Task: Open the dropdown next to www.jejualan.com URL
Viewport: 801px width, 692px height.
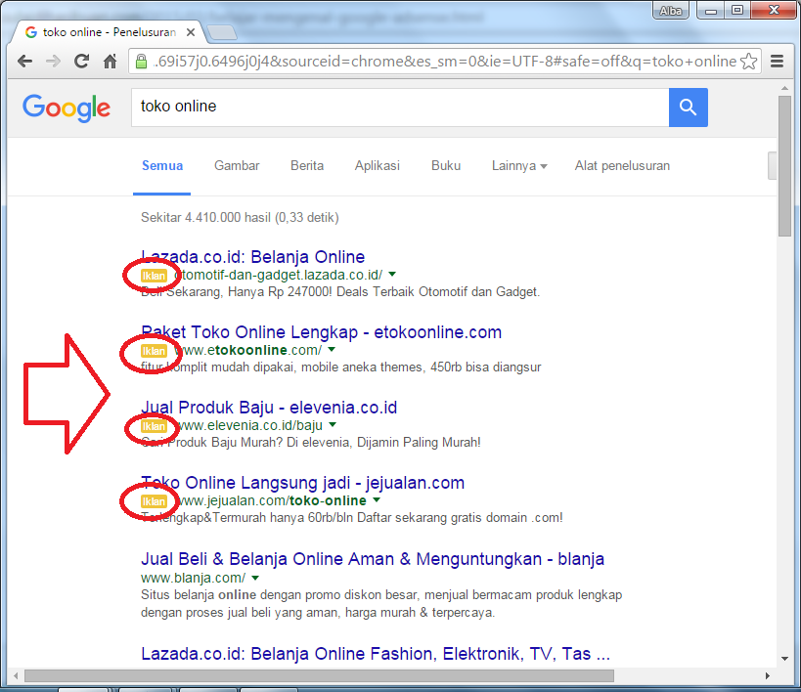Action: click(x=376, y=500)
